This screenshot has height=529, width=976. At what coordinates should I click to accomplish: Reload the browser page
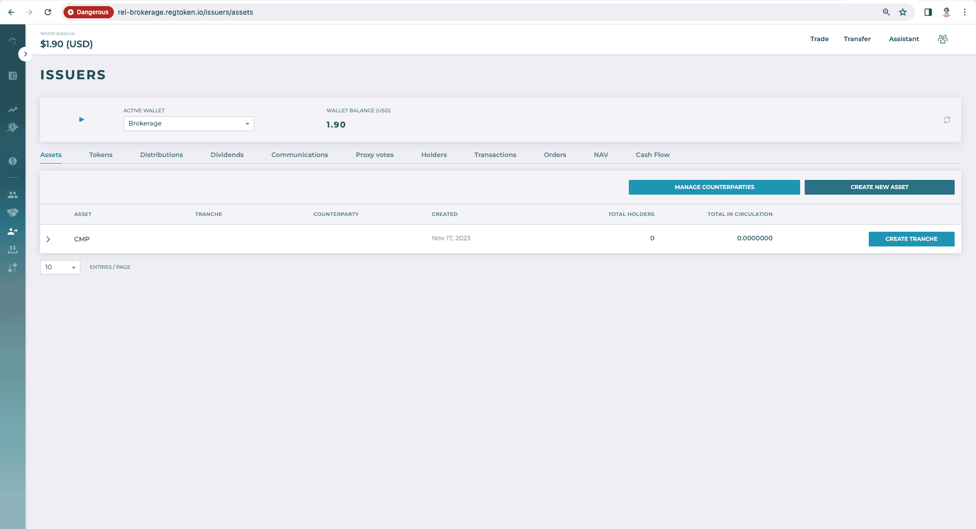(48, 12)
